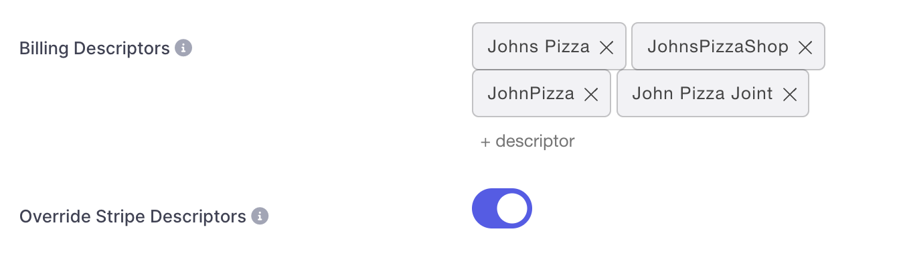897x268 pixels.
Task: Click the plus sign before descriptor
Action: tap(485, 142)
